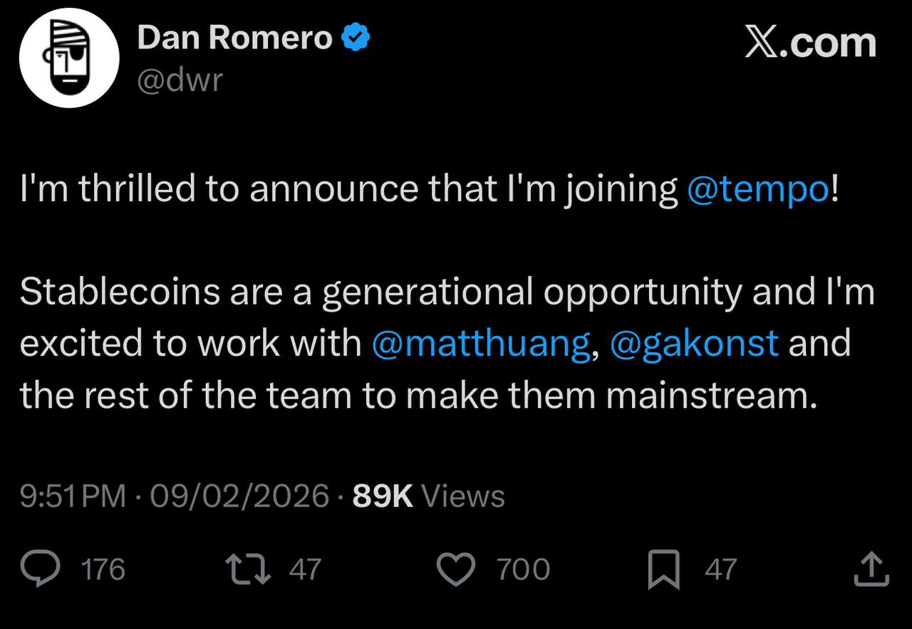This screenshot has width=912, height=629.
Task: Click the Dan Romero display name
Action: point(234,38)
